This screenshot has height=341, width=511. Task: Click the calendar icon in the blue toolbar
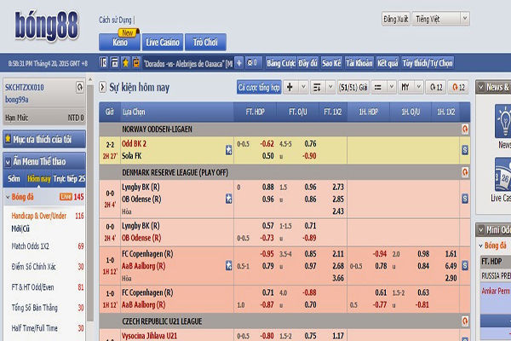click(115, 62)
